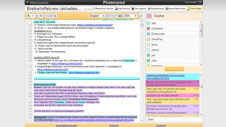
Task: Undo the last edit
Action: coord(111,16)
